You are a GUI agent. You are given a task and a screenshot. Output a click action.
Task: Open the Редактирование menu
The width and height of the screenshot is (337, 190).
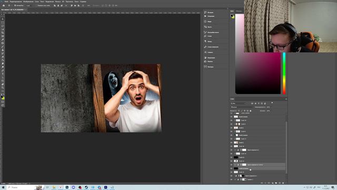(x=16, y=2)
